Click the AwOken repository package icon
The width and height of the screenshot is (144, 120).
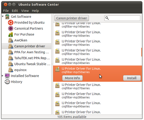point(11,40)
